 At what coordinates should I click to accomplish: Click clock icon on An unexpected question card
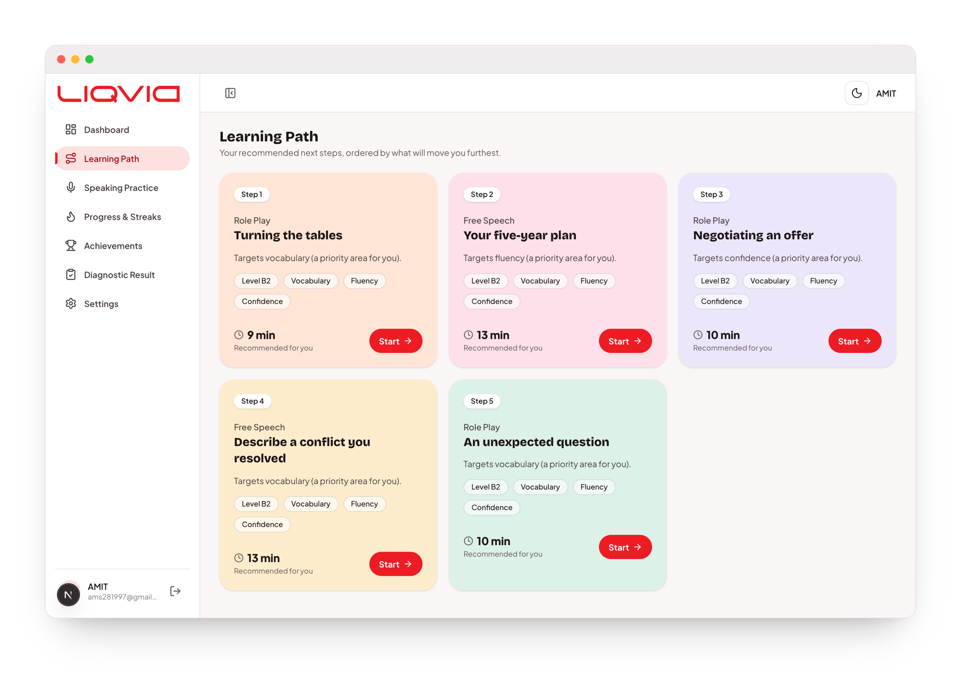(x=468, y=541)
